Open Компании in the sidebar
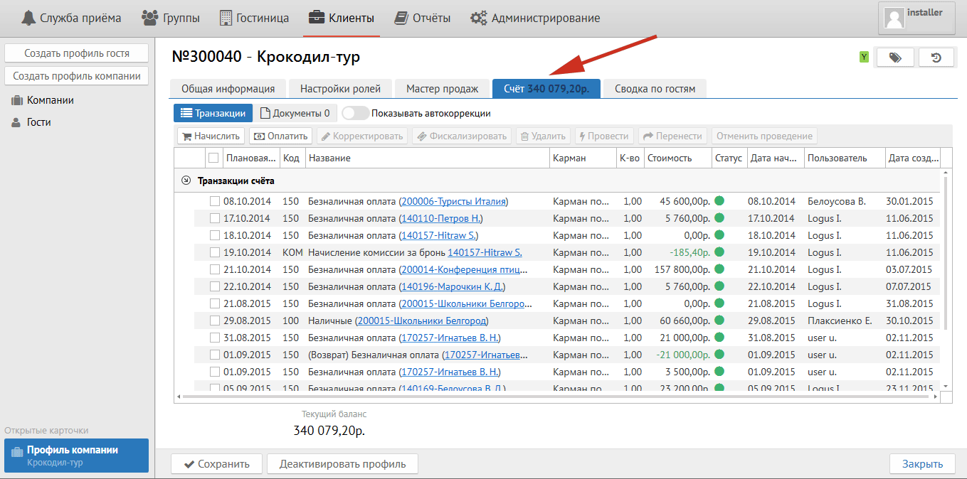The height and width of the screenshot is (479, 967). pos(50,100)
